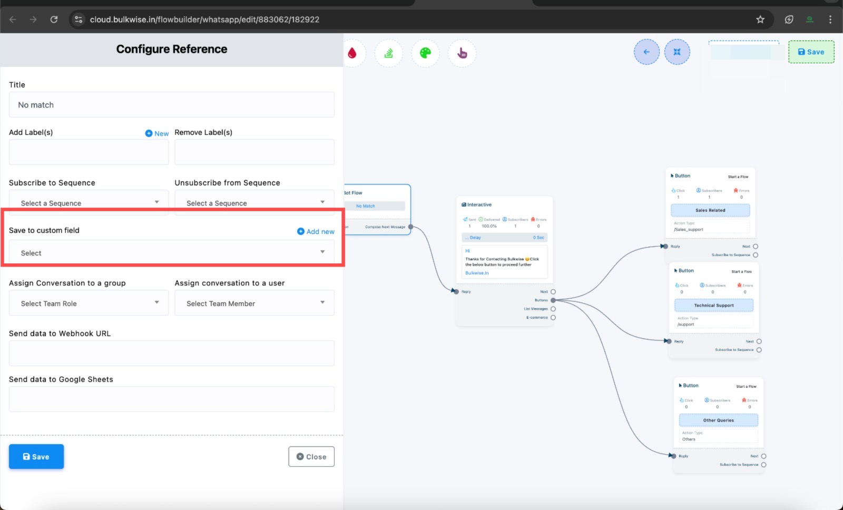The height and width of the screenshot is (510, 843).
Task: Reload the page with the browser refresh icon
Action: click(x=54, y=19)
